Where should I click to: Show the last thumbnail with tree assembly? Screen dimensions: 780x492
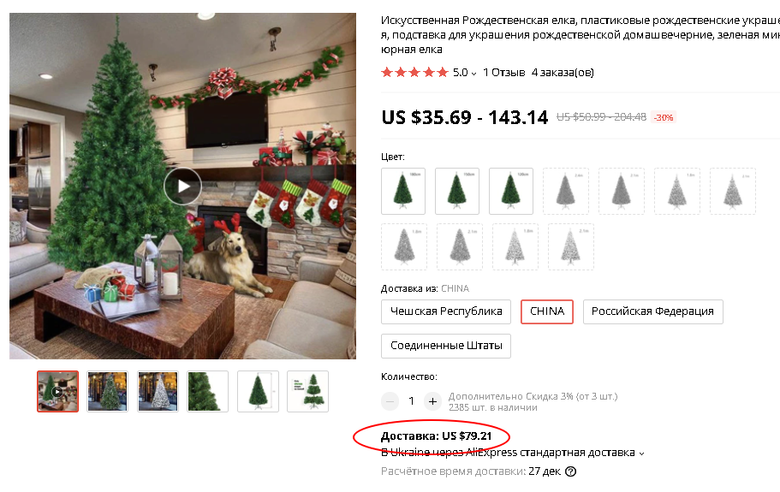coord(308,392)
